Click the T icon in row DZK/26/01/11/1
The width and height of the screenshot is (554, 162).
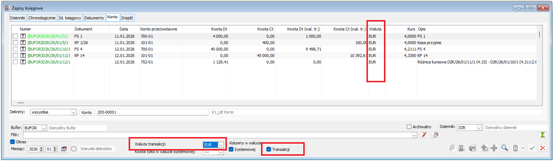[x=23, y=55]
